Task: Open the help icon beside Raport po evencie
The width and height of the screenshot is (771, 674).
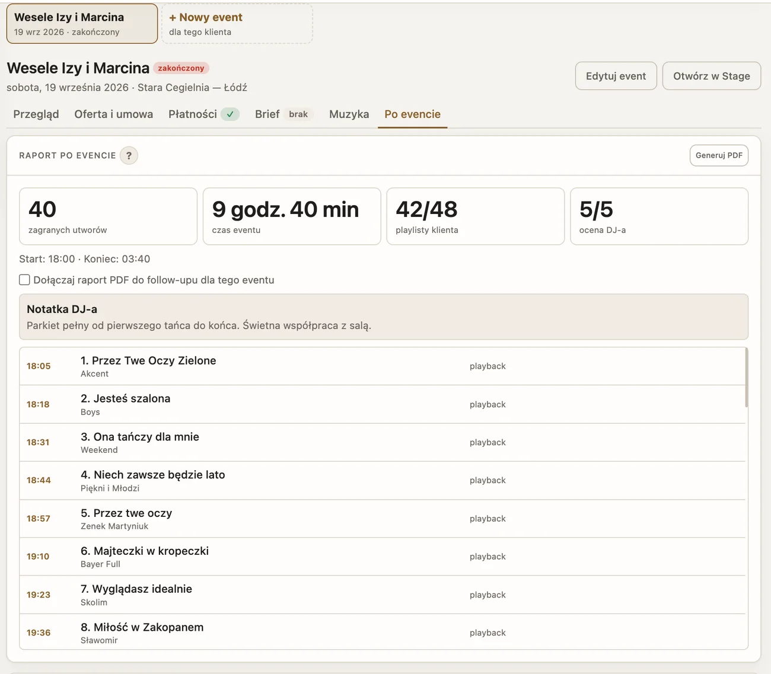Action: [129, 155]
